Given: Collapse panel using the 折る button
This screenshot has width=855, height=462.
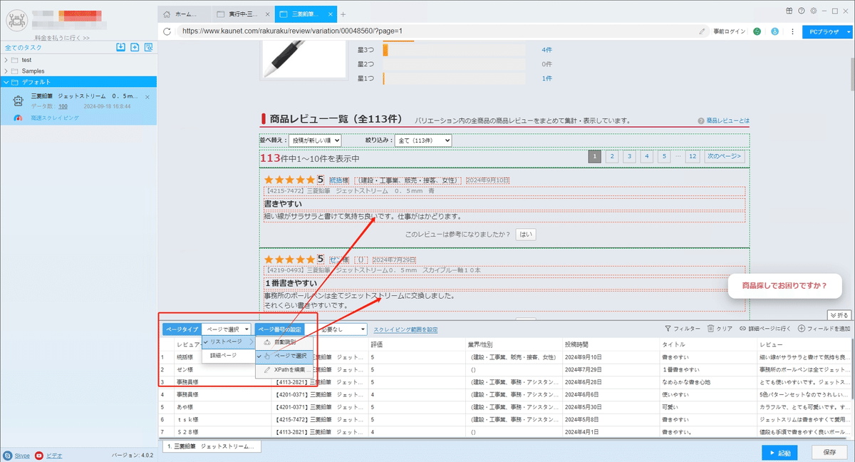Looking at the screenshot, I should (839, 315).
